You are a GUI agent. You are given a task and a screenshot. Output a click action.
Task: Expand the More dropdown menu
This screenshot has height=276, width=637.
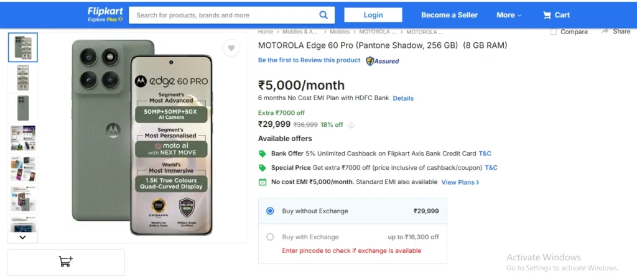(509, 15)
